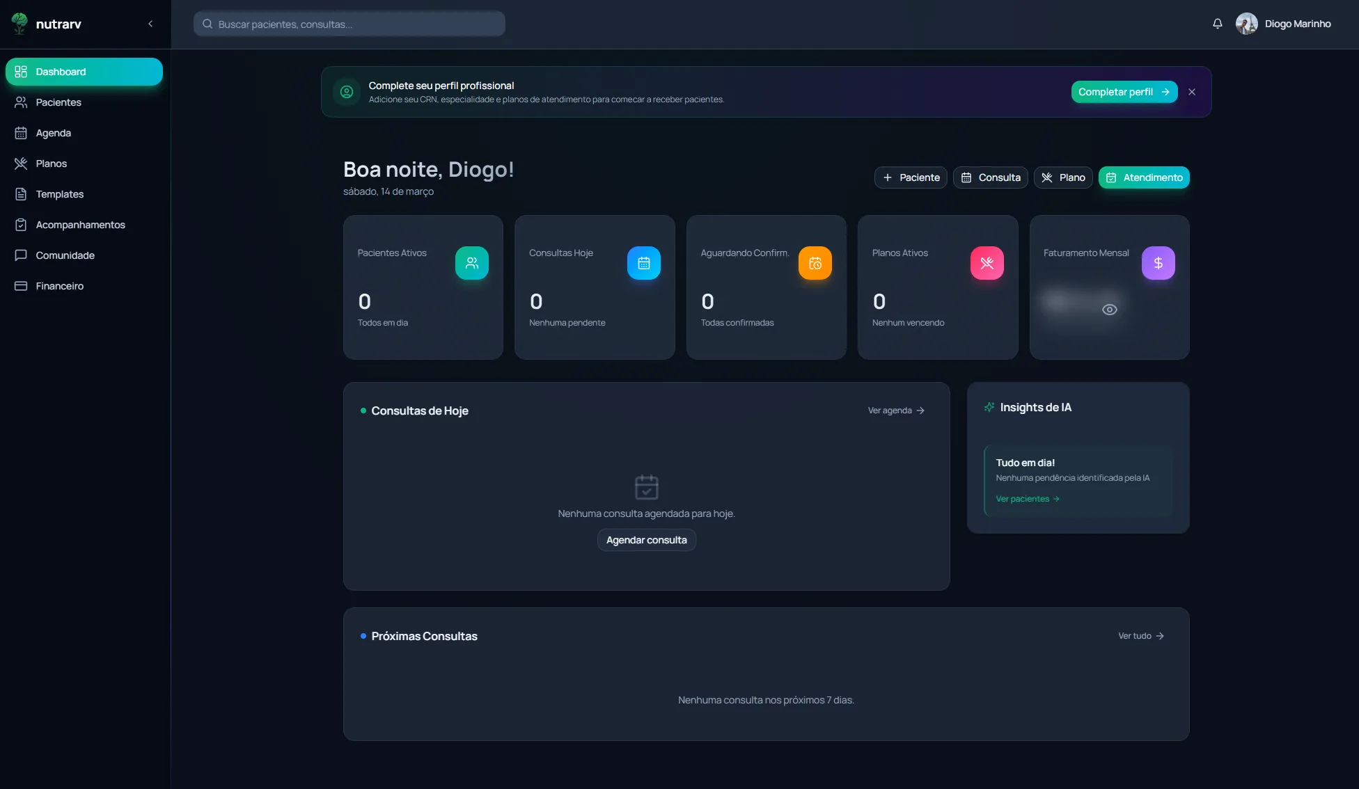Click the notification bell icon

[x=1217, y=23]
